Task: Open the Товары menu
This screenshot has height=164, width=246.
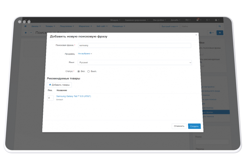Action: [50, 26]
